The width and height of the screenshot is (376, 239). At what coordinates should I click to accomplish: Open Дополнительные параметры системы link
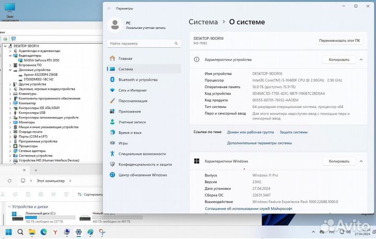click(x=260, y=143)
